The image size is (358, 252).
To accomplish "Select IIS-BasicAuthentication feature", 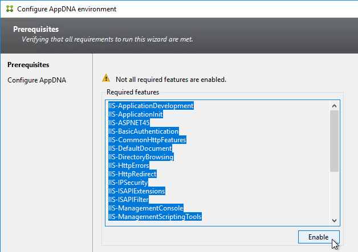I will (x=144, y=131).
